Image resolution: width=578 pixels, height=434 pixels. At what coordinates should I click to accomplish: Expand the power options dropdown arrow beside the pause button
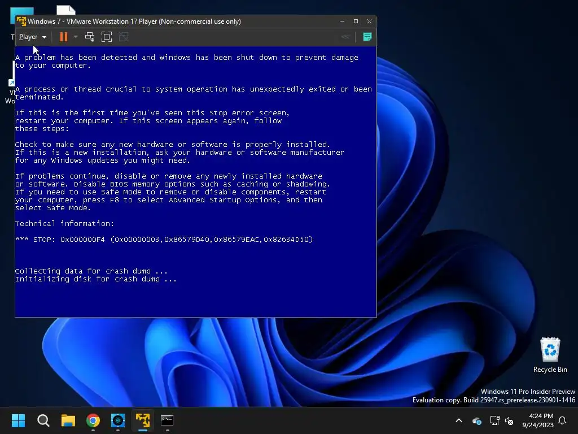click(x=76, y=37)
